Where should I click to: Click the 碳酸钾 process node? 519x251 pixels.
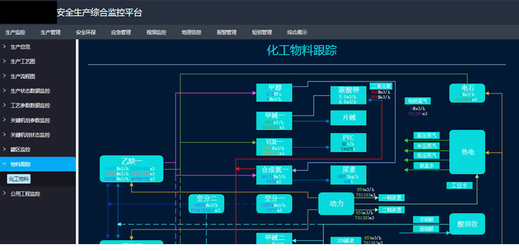(348, 95)
